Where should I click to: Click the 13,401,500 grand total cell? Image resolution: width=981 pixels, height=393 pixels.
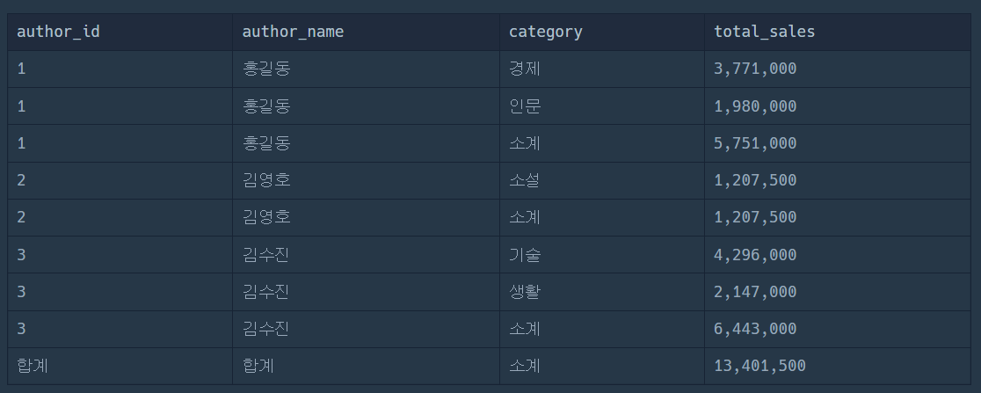click(x=838, y=366)
